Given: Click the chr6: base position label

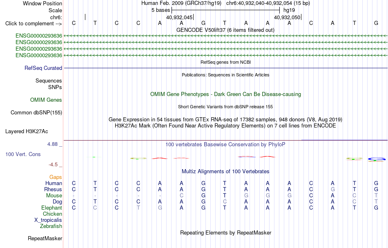Looking at the screenshot, I should [x=56, y=17].
